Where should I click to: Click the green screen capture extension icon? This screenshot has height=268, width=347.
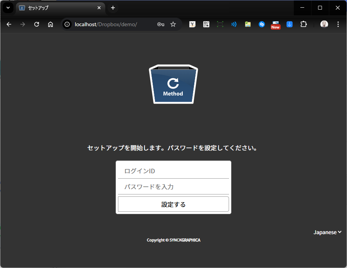pyautogui.click(x=220, y=24)
